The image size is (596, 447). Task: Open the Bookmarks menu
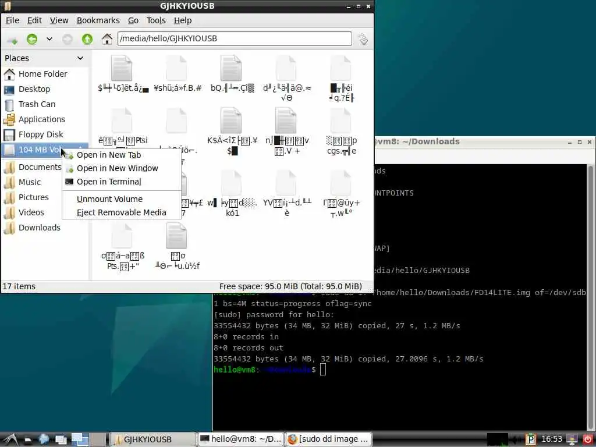(98, 20)
